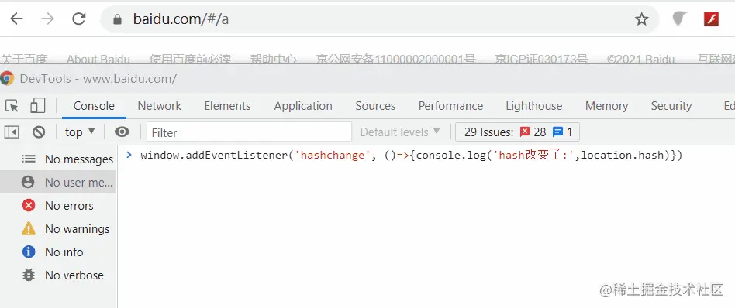
Task: Open the top context dropdown
Action: [x=80, y=132]
